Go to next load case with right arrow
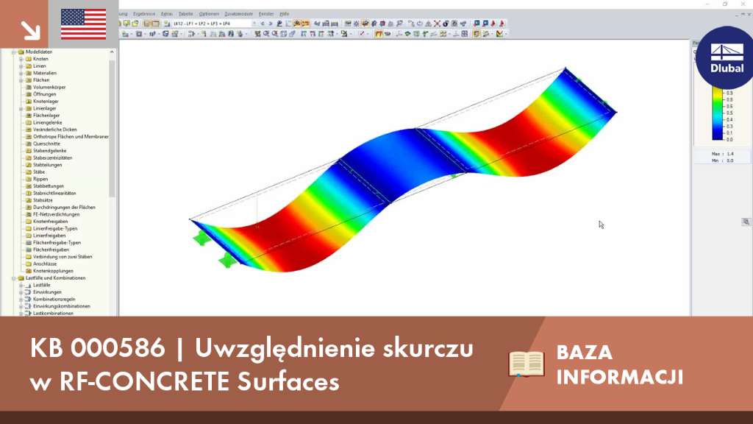753x424 pixels. coord(271,23)
